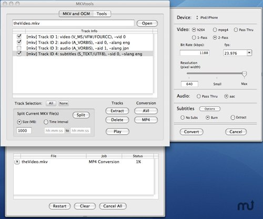Start MP4 conversion button
Image resolution: width=263 pixels, height=219 pixels.
pos(146,120)
